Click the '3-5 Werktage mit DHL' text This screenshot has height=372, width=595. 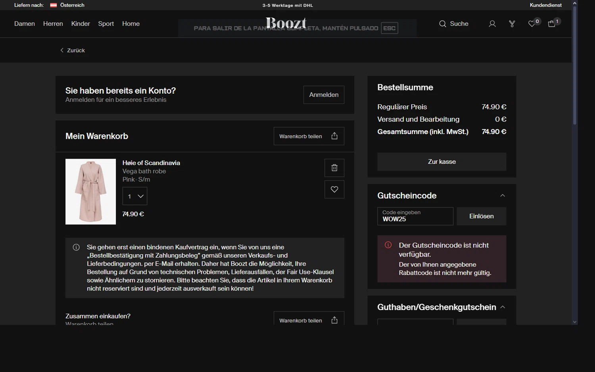pyautogui.click(x=288, y=6)
